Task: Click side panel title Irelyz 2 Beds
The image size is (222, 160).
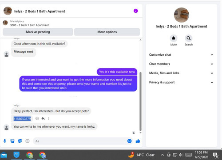Action: tap(181, 27)
